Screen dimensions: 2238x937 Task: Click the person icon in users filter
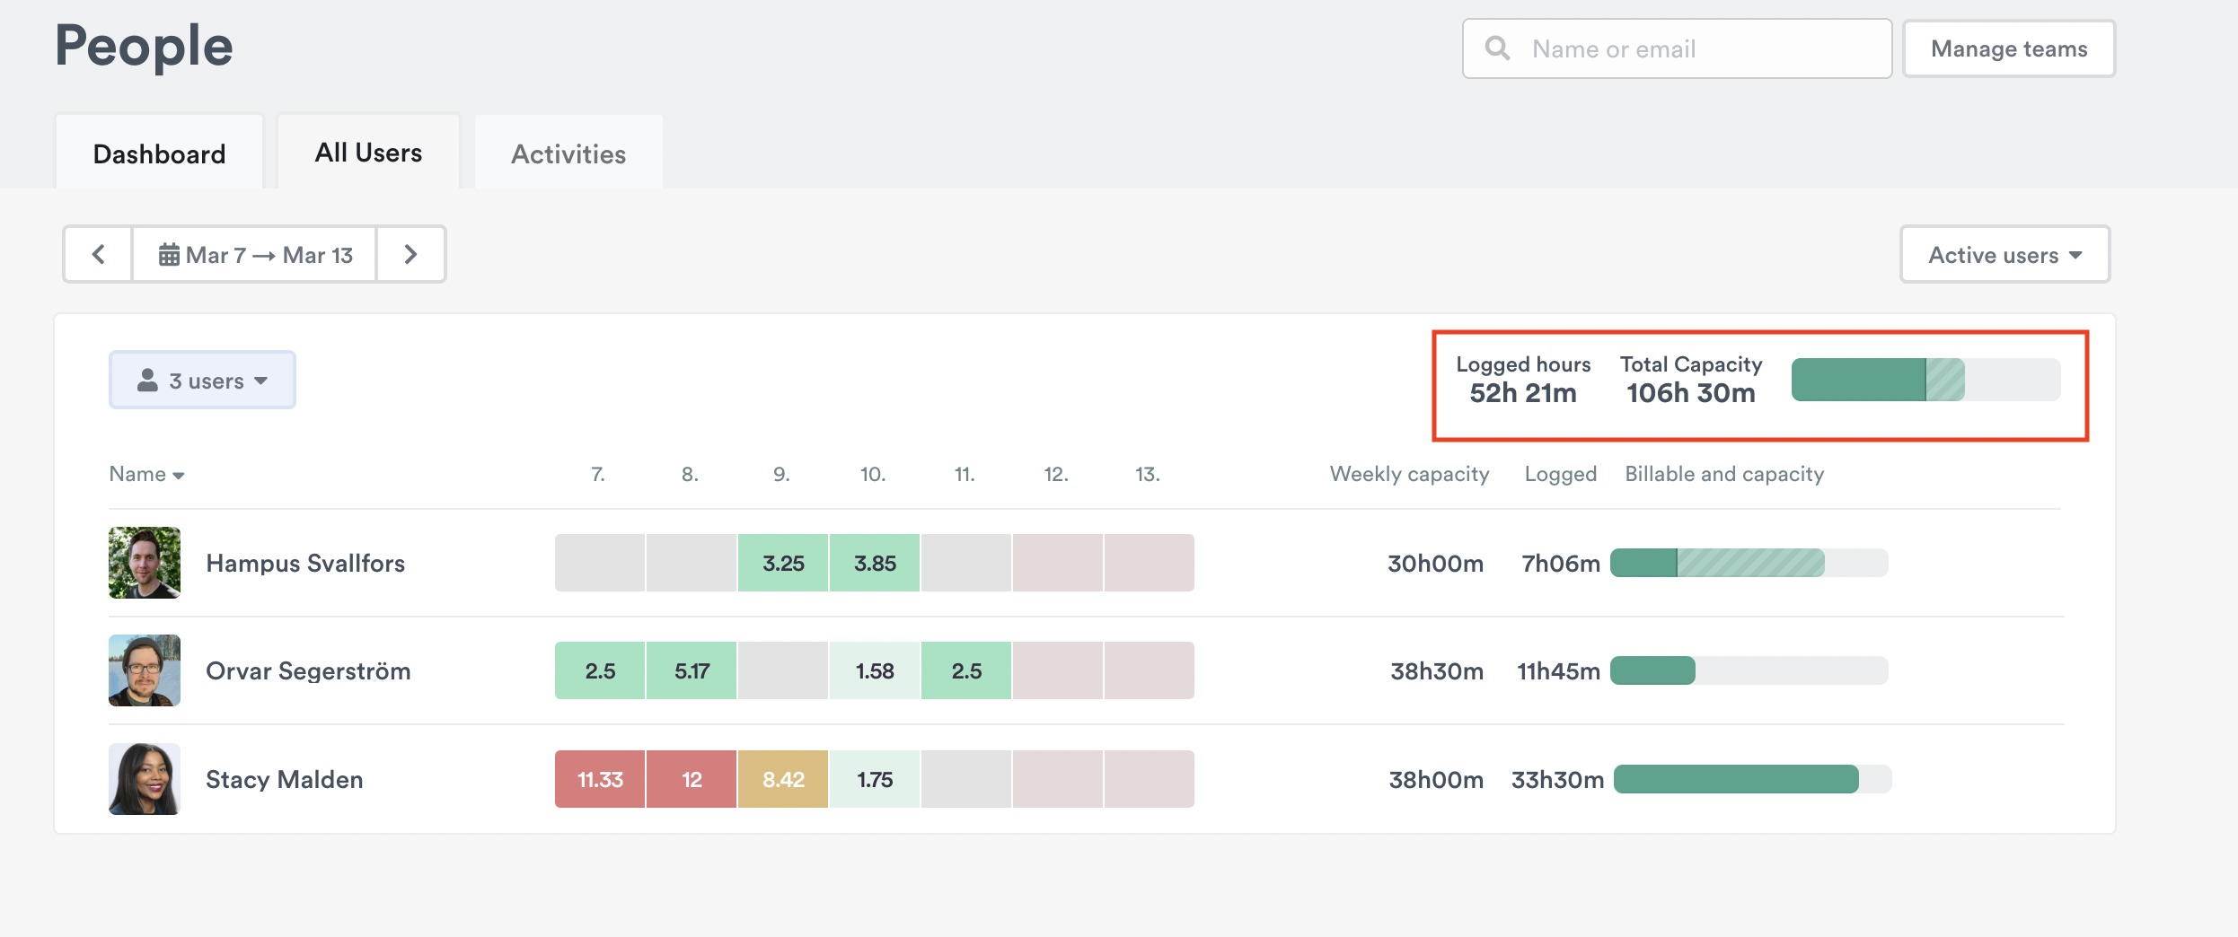(147, 381)
